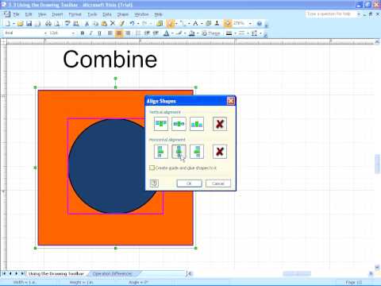Confirm Align Shapes dialog with OK
This screenshot has height=286, width=381.
click(x=189, y=184)
